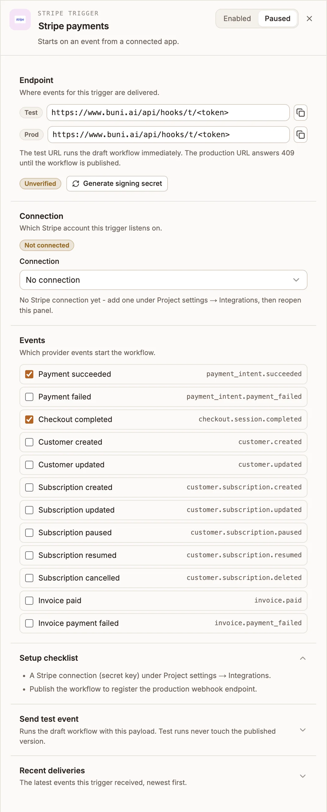Switch trigger state to Enabled
Image resolution: width=327 pixels, height=812 pixels.
click(x=237, y=19)
